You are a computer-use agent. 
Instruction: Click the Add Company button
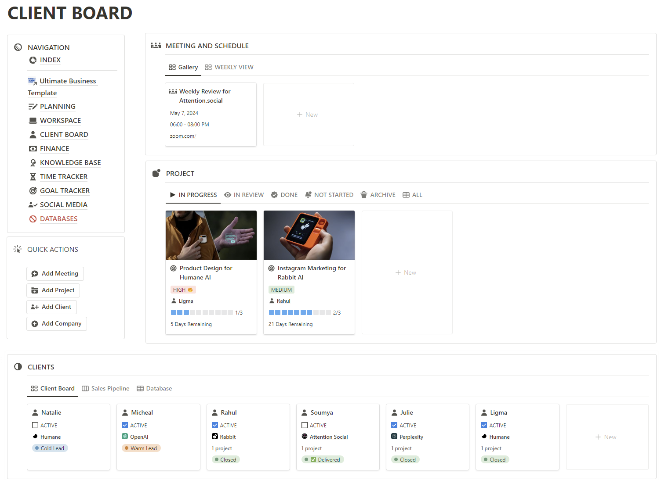click(57, 323)
